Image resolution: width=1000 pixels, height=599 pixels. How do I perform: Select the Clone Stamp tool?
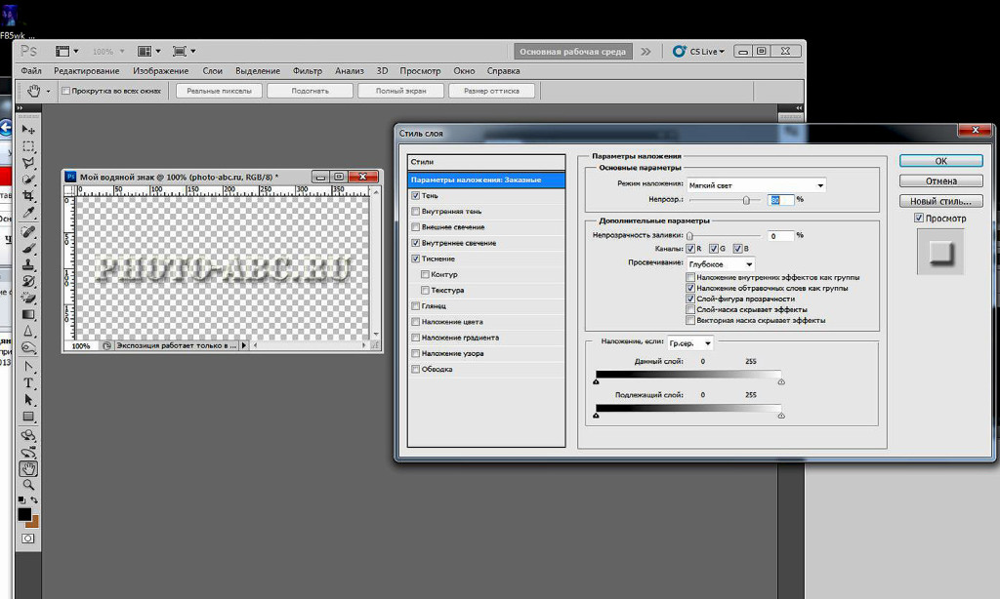pyautogui.click(x=28, y=264)
